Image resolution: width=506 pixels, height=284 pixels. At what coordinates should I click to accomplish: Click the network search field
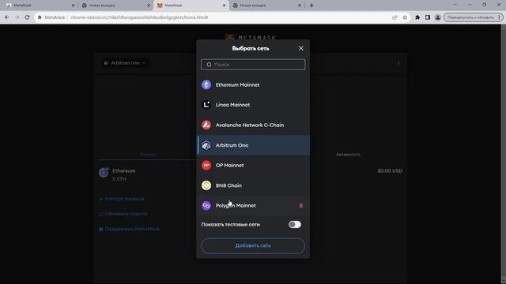click(x=253, y=65)
